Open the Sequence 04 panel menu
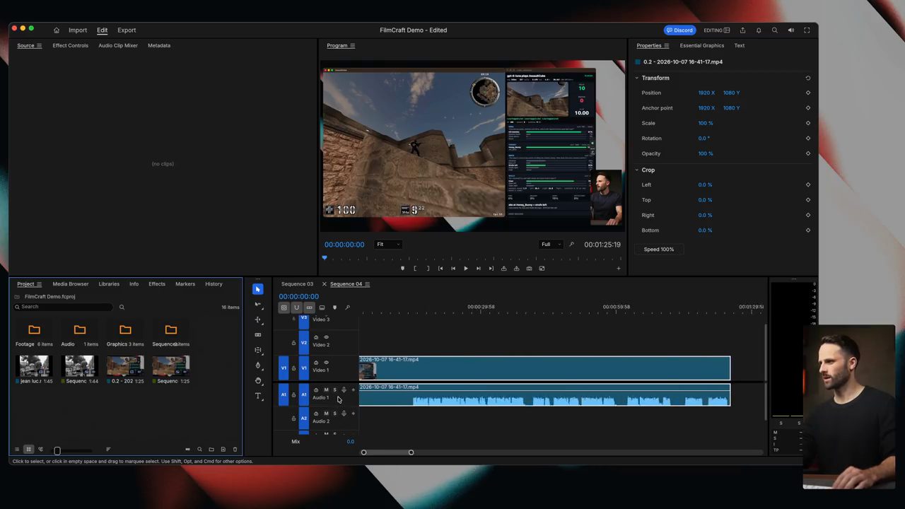This screenshot has height=509, width=905. (x=367, y=284)
